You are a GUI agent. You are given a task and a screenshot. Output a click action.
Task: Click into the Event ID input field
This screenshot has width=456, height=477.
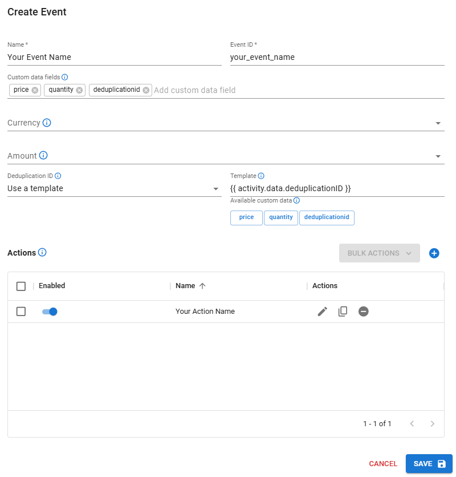(x=336, y=57)
